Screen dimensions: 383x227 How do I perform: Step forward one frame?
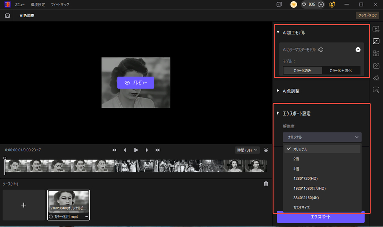147,150
